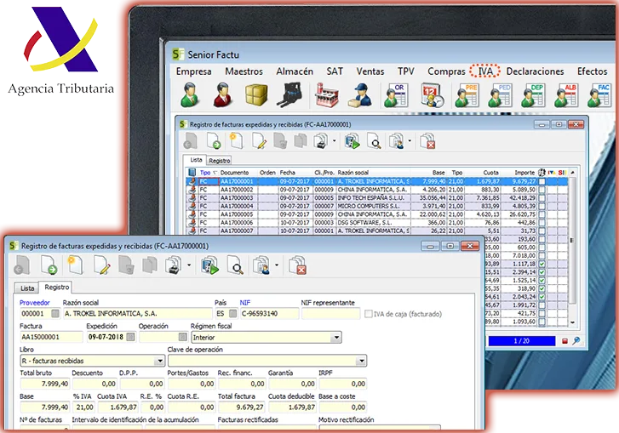Open the Libro dropdown R - facturas recibidas
Viewport: 619px width, 433px height.
(92, 361)
